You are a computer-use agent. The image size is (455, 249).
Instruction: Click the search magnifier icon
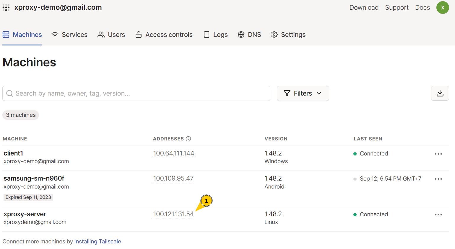pyautogui.click(x=9, y=93)
